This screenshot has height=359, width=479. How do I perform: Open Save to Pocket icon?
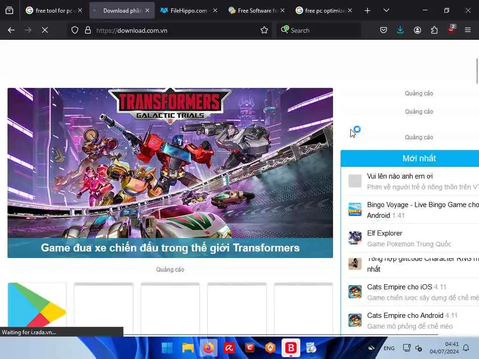pos(384,30)
